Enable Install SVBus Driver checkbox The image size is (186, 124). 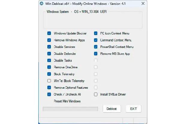pos(96,94)
